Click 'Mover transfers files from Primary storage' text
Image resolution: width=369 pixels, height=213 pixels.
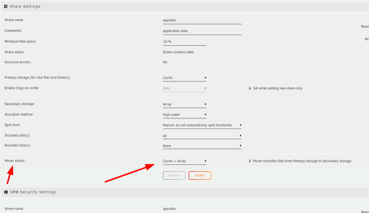pos(302,161)
